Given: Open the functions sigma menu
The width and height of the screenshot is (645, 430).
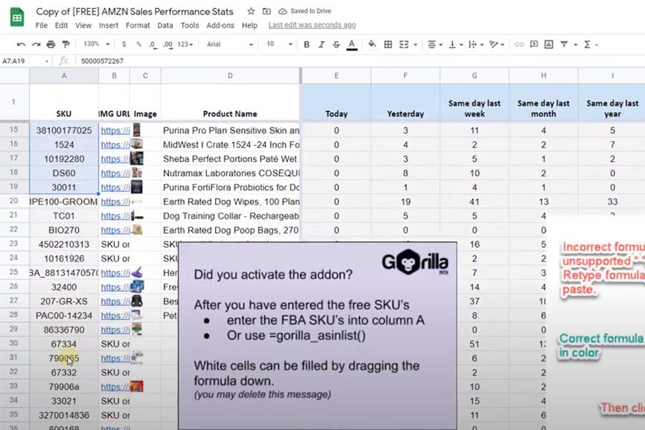Looking at the screenshot, I should tap(587, 44).
